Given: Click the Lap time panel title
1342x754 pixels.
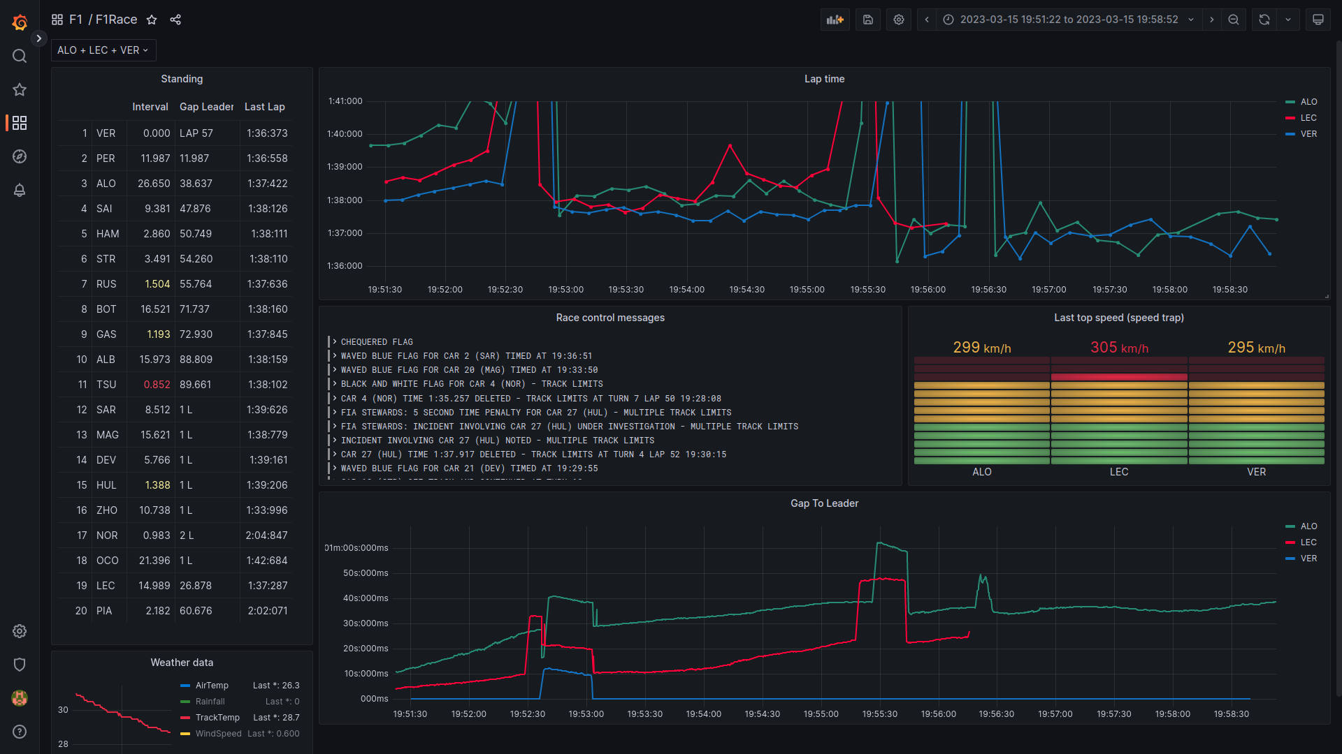Looking at the screenshot, I should pos(824,79).
